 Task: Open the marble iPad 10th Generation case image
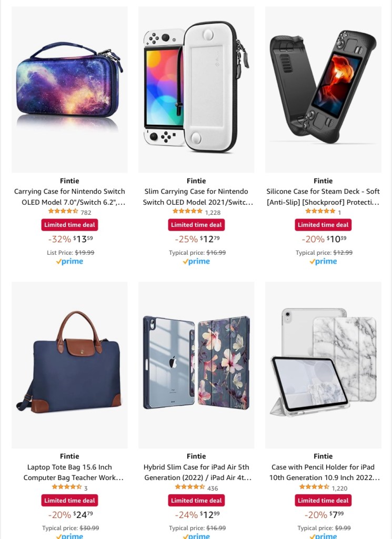323,365
